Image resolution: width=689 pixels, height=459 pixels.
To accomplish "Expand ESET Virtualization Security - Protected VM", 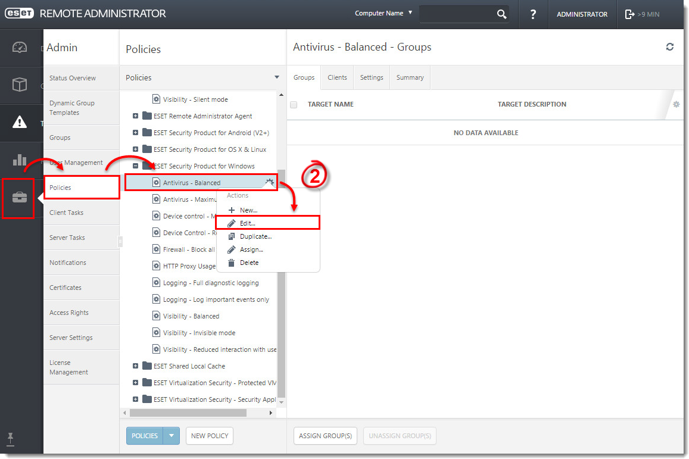I will click(x=135, y=383).
